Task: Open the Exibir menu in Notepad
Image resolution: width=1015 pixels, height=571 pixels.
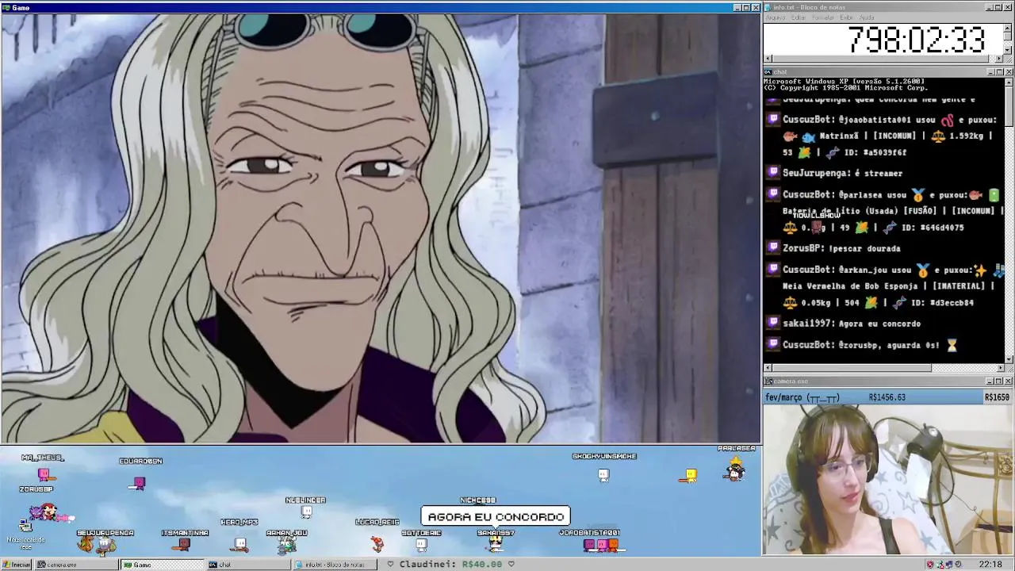Action: coord(847,17)
